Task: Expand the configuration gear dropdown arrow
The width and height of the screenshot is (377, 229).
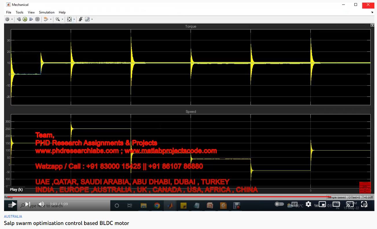Action: click(x=12, y=19)
